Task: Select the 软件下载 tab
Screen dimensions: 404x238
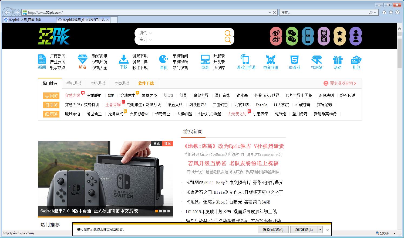Action: (146, 84)
